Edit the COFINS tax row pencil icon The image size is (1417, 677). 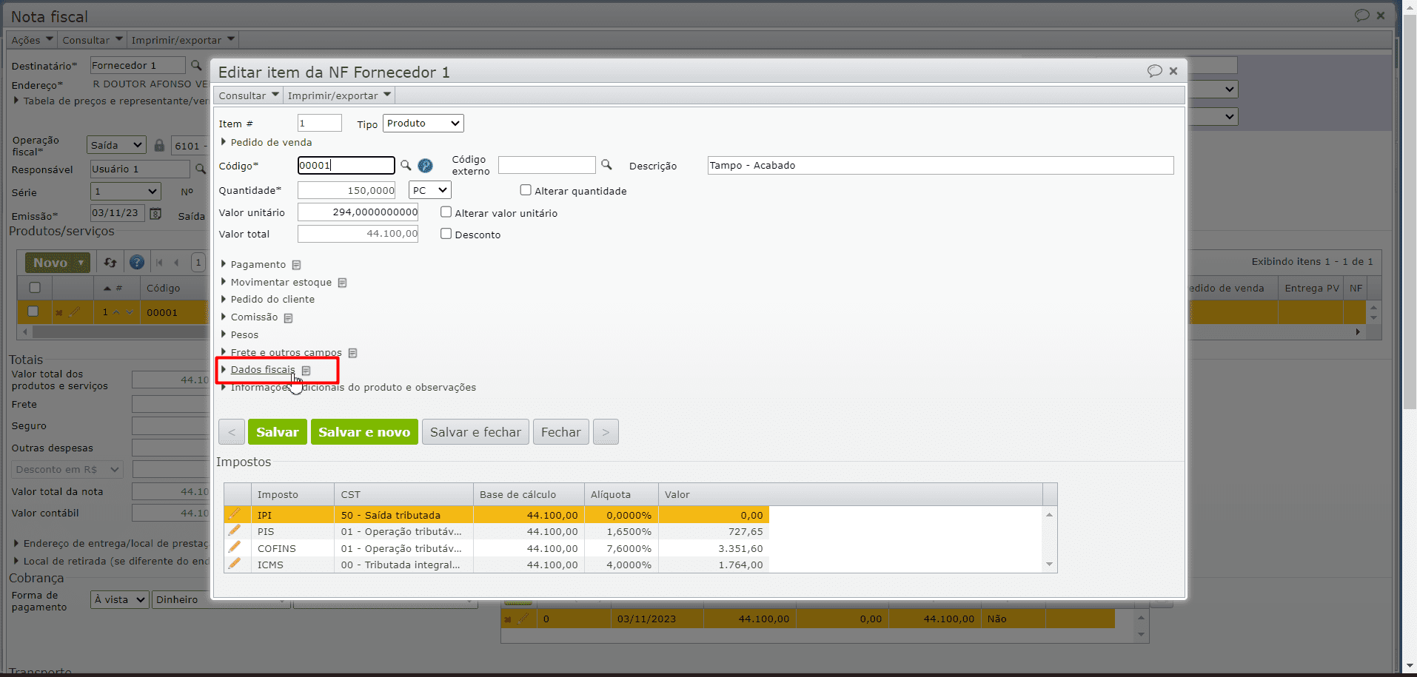coord(235,547)
